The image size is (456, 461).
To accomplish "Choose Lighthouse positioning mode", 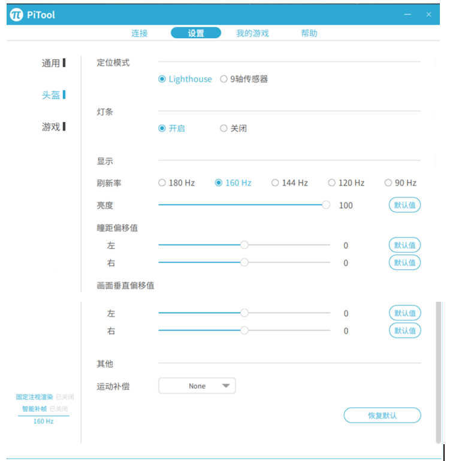I will coord(185,79).
